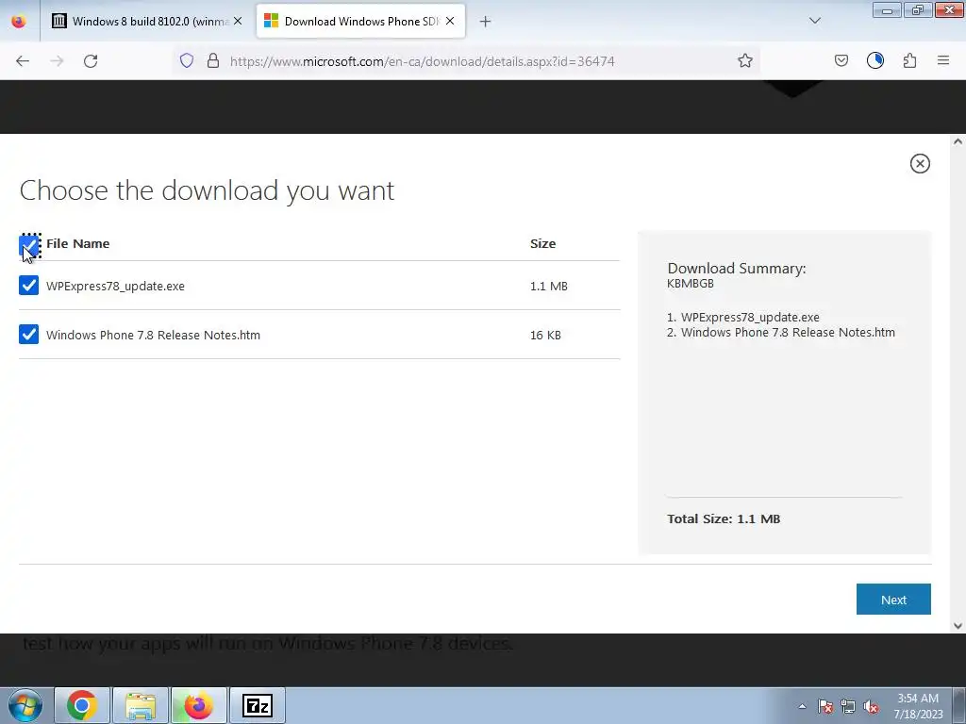Click the WPExpress78_update.exe file name in table

coord(115,286)
